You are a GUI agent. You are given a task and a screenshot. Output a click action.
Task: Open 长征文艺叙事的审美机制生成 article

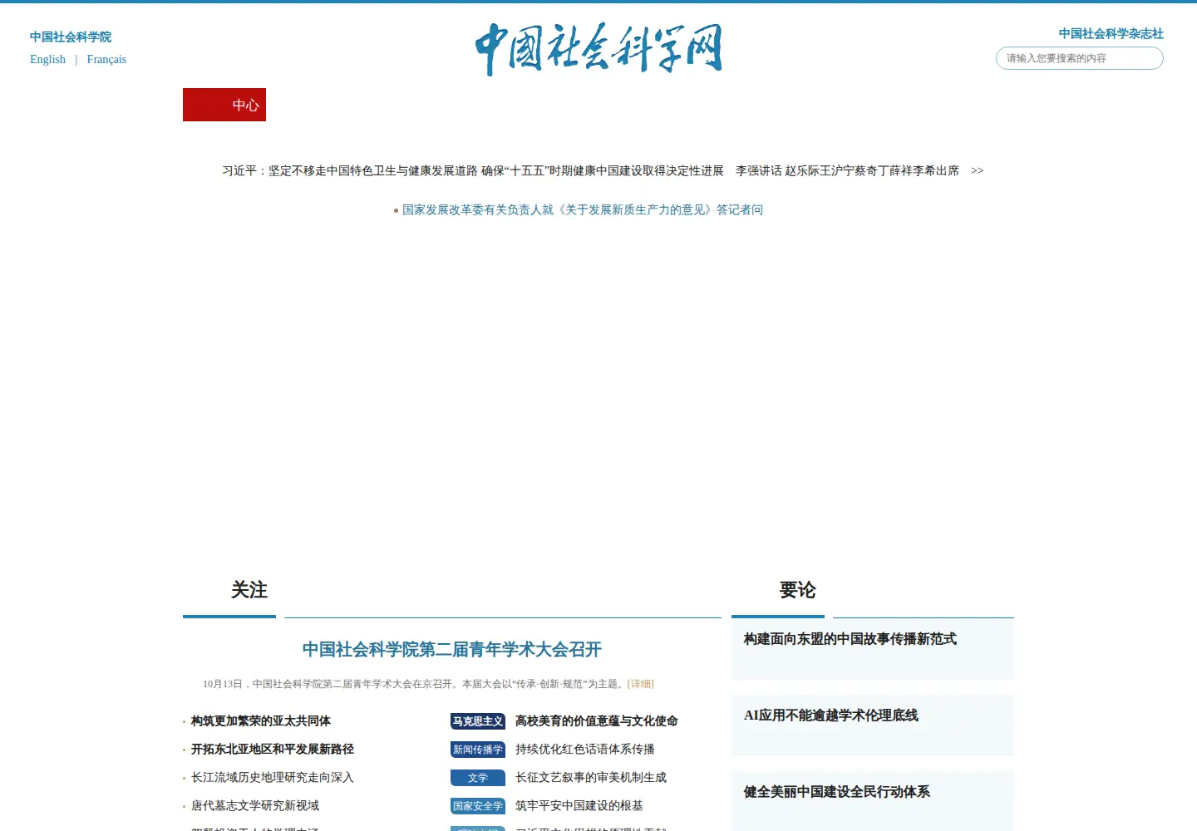coord(590,777)
